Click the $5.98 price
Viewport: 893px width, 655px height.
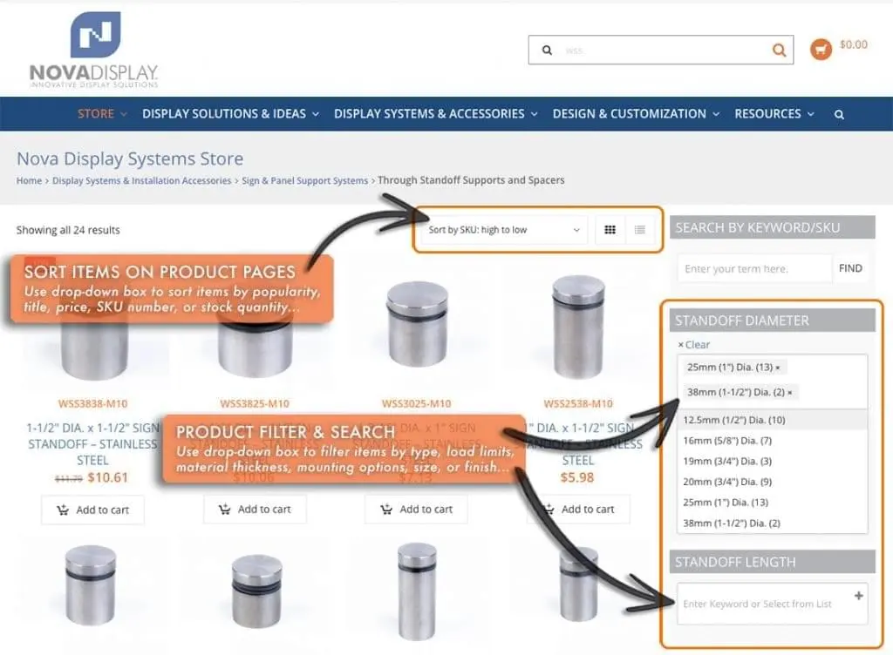(x=577, y=477)
